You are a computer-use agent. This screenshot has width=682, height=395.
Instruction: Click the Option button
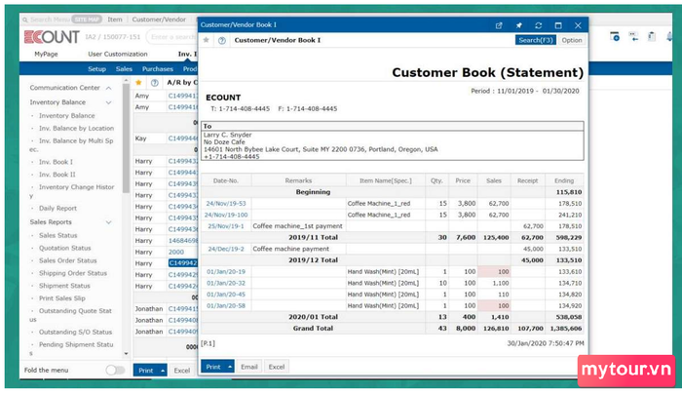click(572, 40)
